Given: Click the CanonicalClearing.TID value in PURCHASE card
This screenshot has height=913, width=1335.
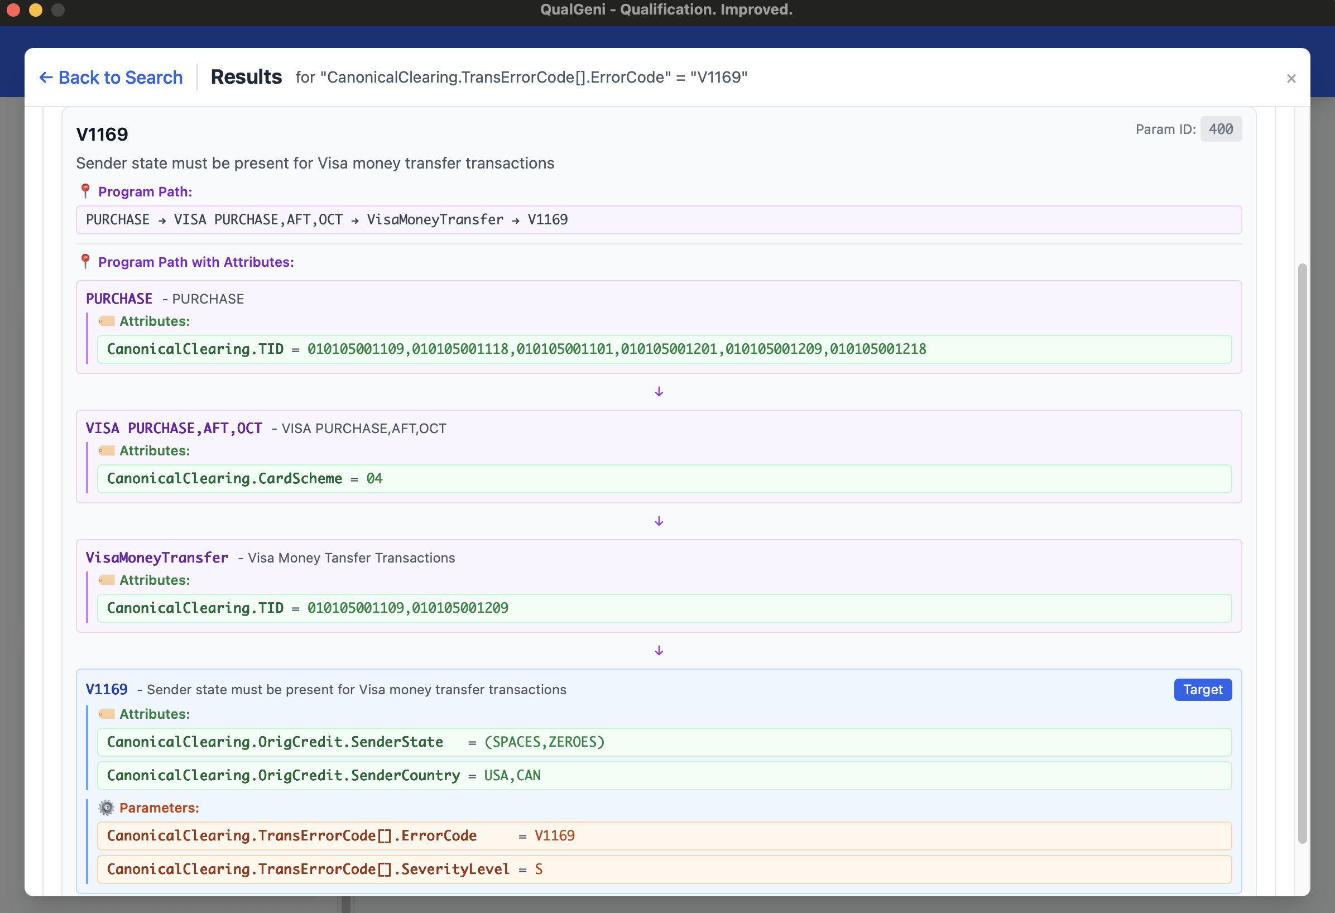Looking at the screenshot, I should point(517,349).
